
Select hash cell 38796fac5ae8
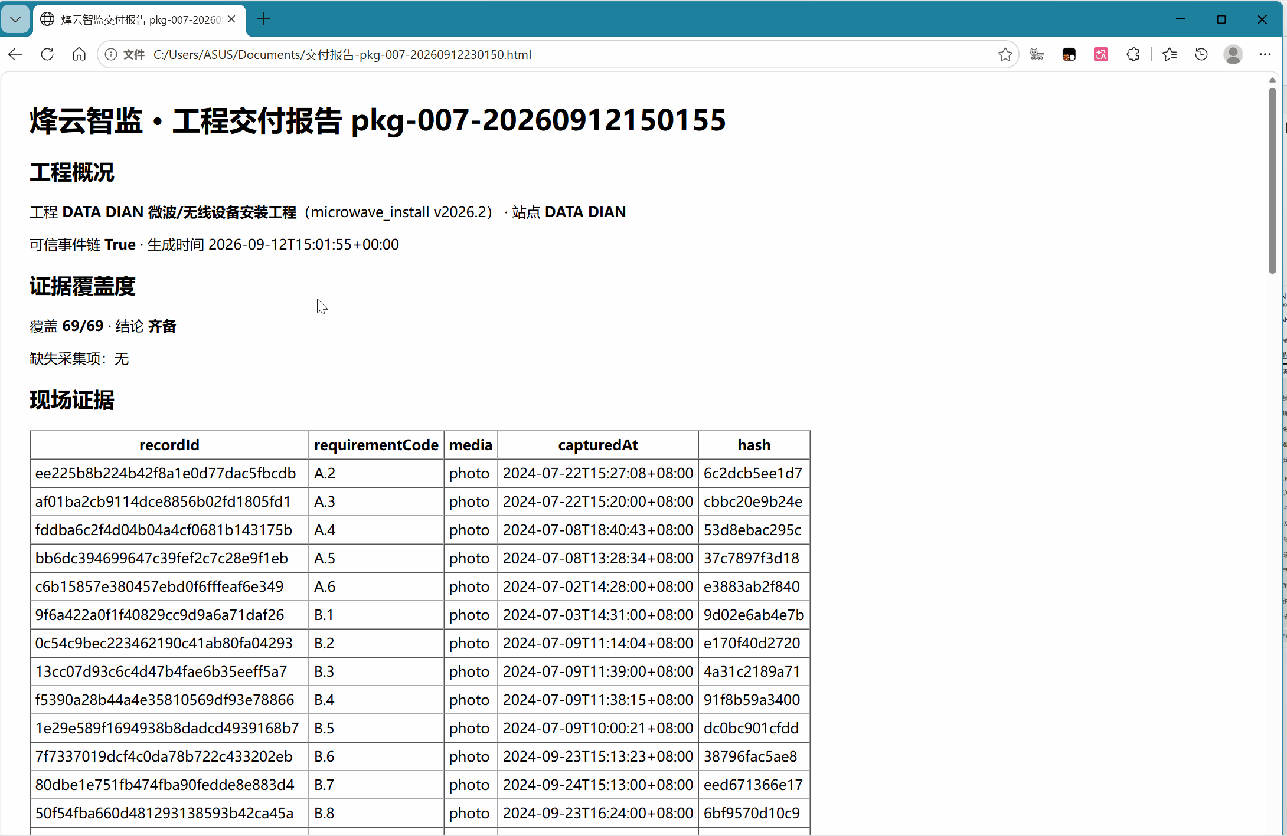pos(754,756)
